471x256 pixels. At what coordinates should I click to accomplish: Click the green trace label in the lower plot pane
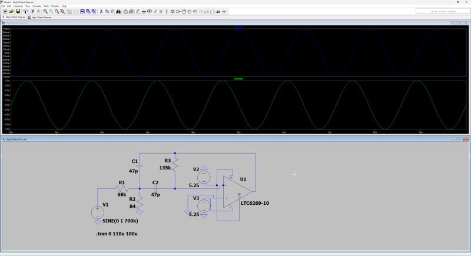(238, 79)
